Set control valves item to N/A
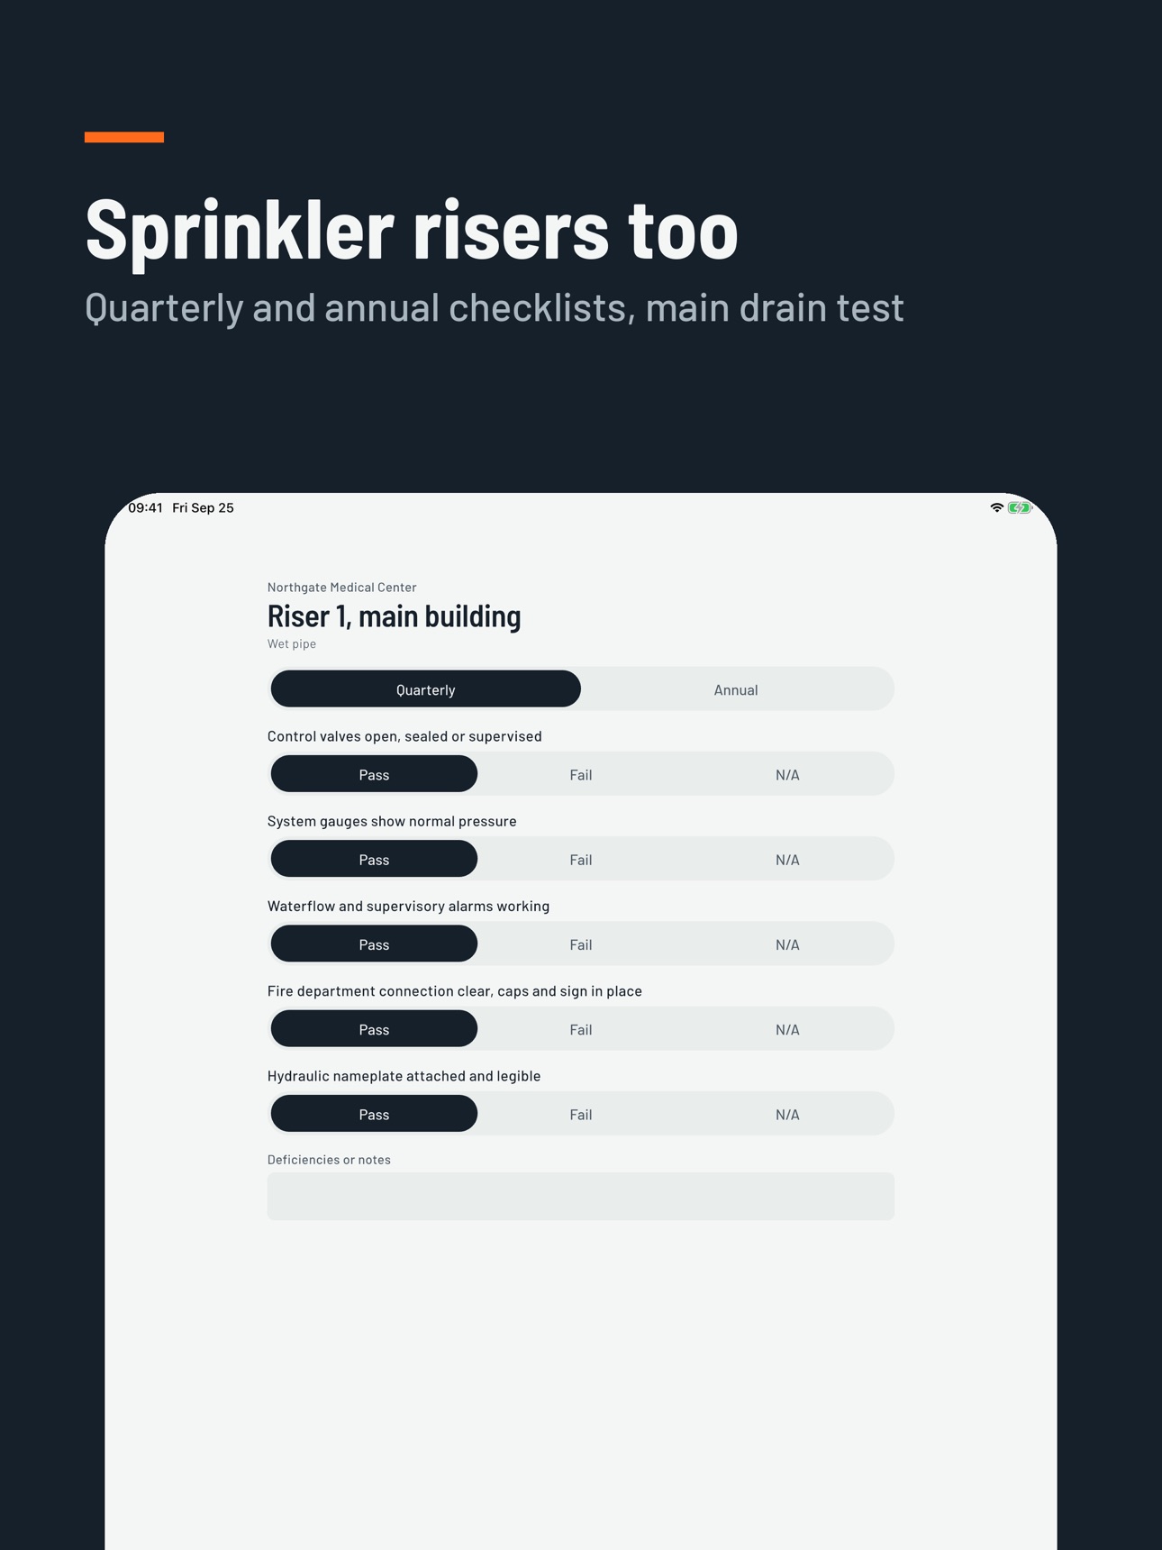 click(x=787, y=774)
